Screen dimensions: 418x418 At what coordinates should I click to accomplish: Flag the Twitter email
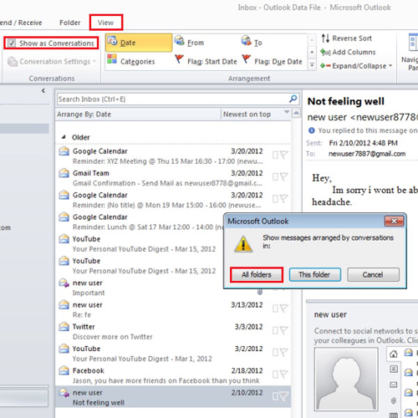pyautogui.click(x=284, y=330)
